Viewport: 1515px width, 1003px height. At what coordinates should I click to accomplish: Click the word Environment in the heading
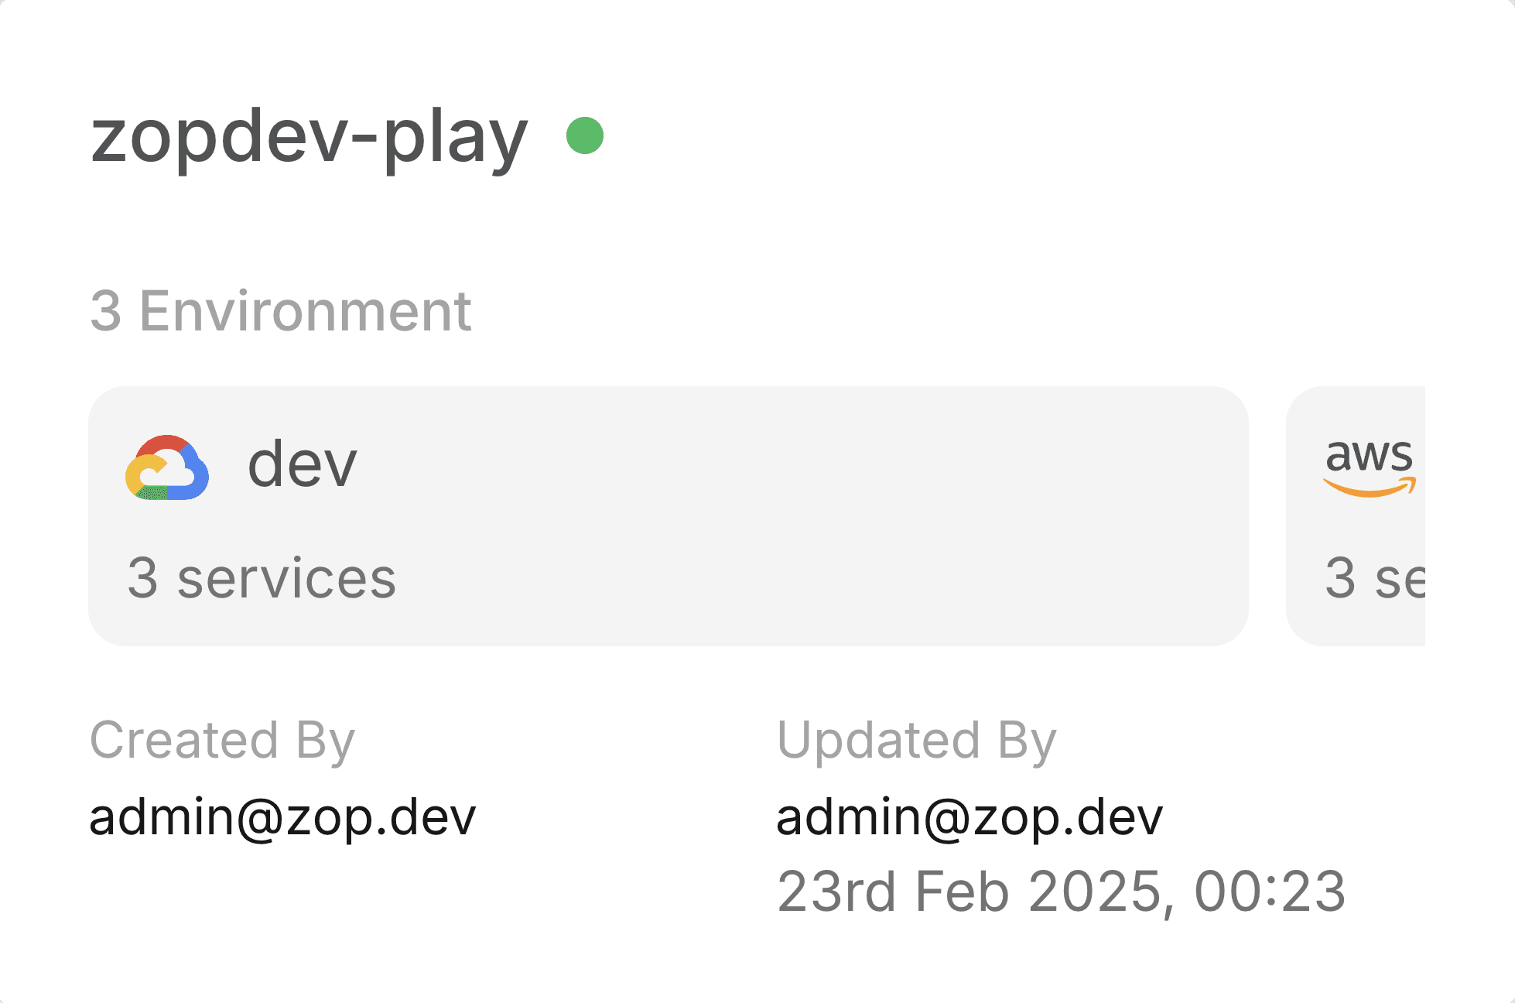tap(305, 311)
